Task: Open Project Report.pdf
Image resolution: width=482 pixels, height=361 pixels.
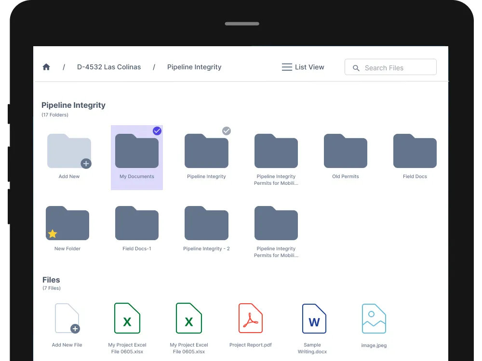Action: (250, 318)
